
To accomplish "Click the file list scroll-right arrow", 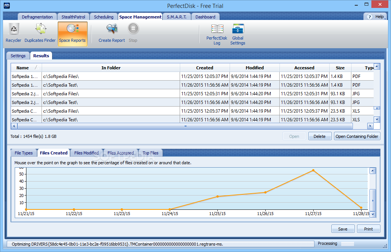I will point(370,126).
